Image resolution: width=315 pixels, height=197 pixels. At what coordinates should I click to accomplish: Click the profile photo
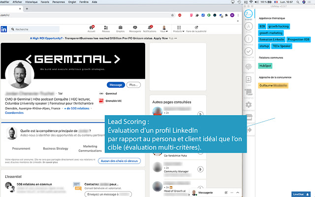pyautogui.click(x=20, y=74)
